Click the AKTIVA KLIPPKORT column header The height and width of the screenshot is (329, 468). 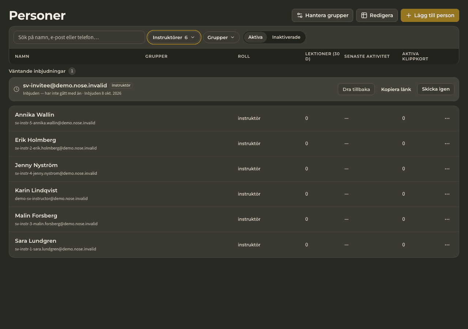coord(415,56)
